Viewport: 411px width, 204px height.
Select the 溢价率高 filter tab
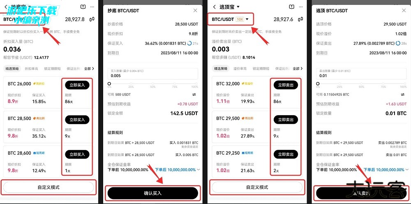click(x=240, y=69)
